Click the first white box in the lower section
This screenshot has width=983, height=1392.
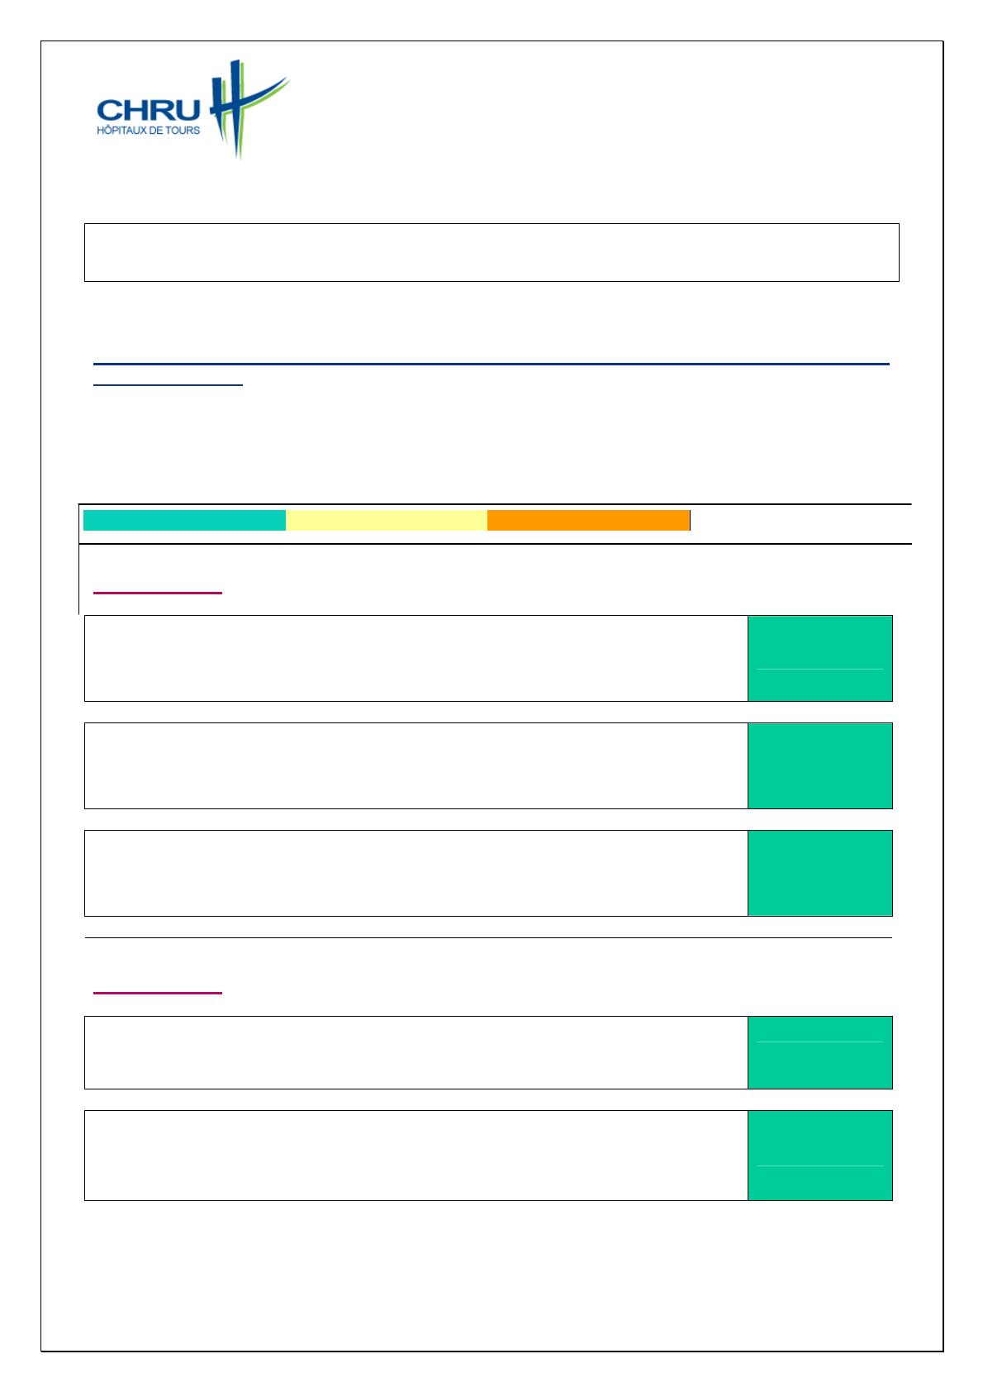click(x=416, y=1052)
